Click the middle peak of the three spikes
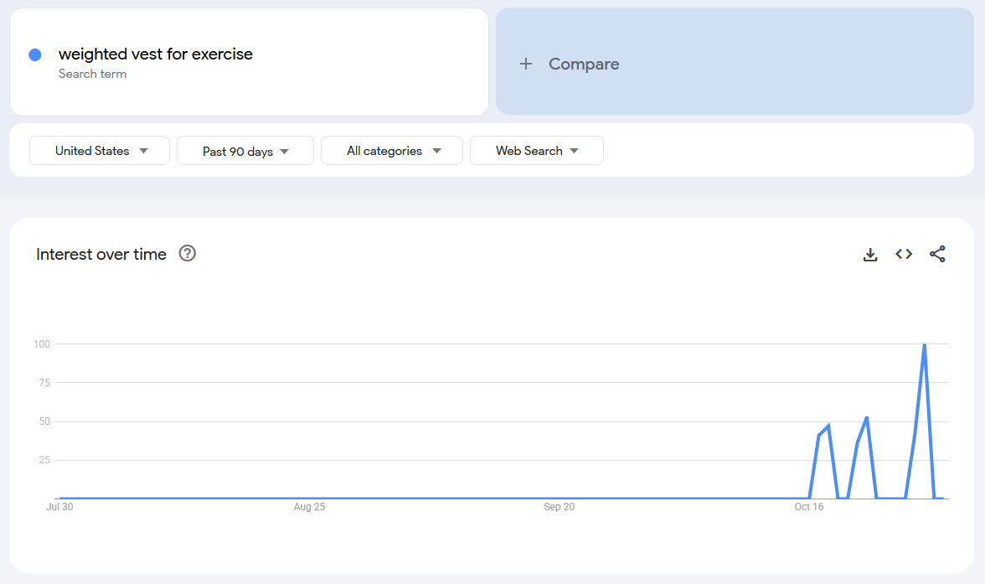This screenshot has height=584, width=985. [866, 417]
